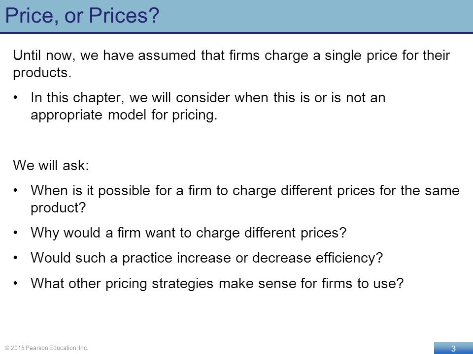The height and width of the screenshot is (354, 473).
Task: Click the bullet dot before 'Would such a practice'
Action: click(x=16, y=258)
